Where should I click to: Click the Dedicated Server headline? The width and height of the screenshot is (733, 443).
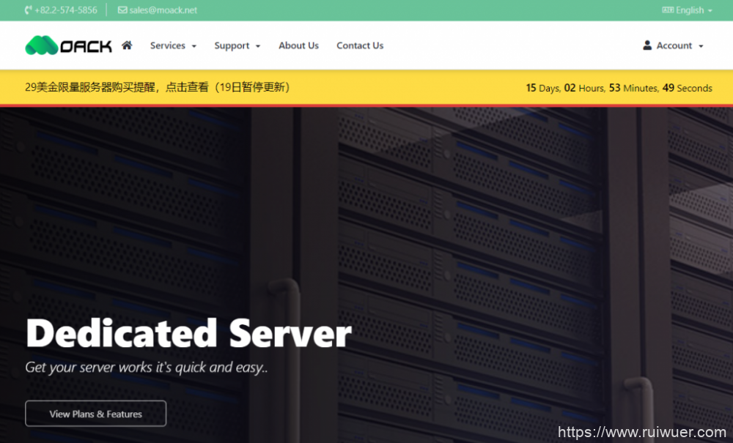click(188, 333)
